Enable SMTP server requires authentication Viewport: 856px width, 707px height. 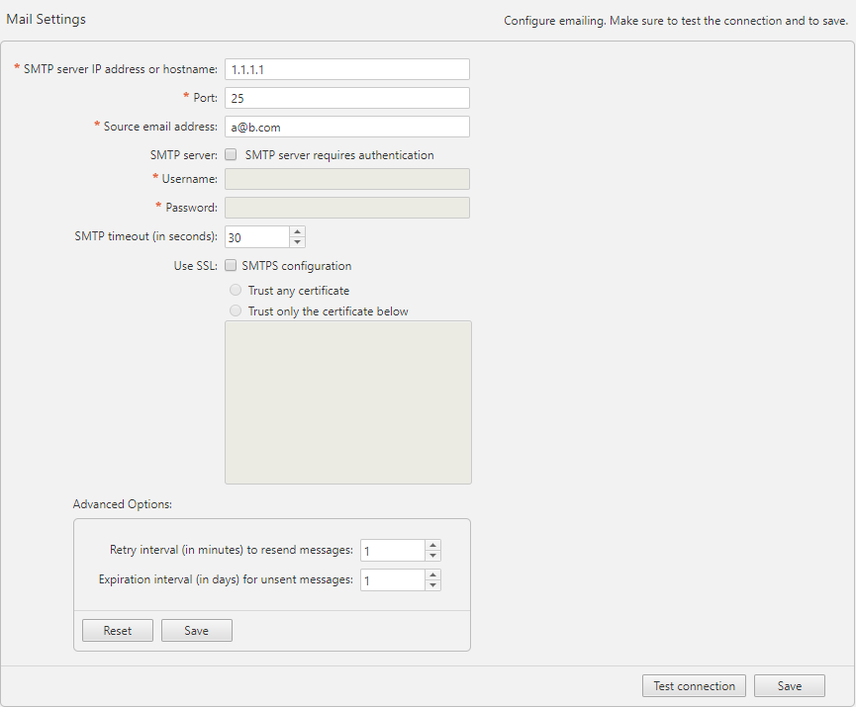click(231, 155)
